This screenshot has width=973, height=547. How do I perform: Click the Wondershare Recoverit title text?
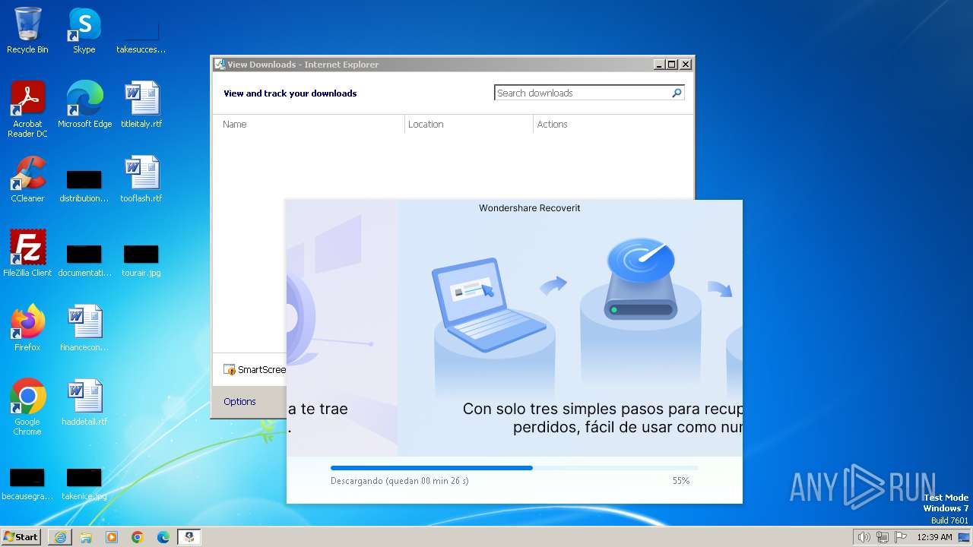[x=530, y=207]
